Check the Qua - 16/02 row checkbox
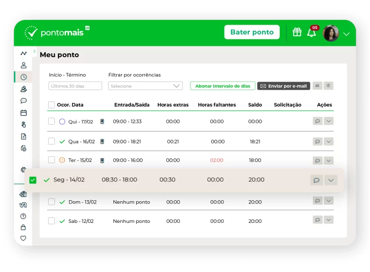Screen dimensions: 370x272 coord(52,141)
